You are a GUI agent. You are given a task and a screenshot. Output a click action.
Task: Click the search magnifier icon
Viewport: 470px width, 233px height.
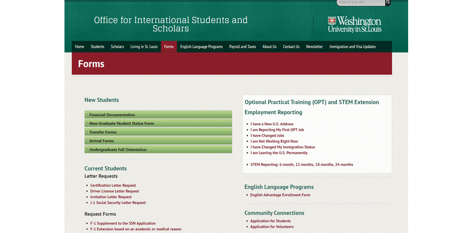pyautogui.click(x=388, y=3)
